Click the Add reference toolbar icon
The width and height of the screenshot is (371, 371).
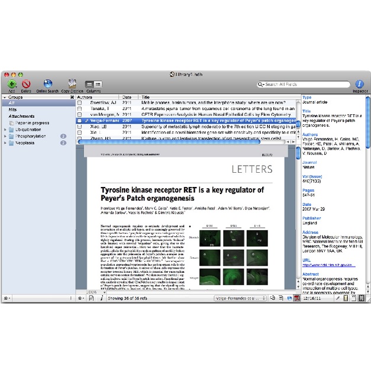click(11, 85)
